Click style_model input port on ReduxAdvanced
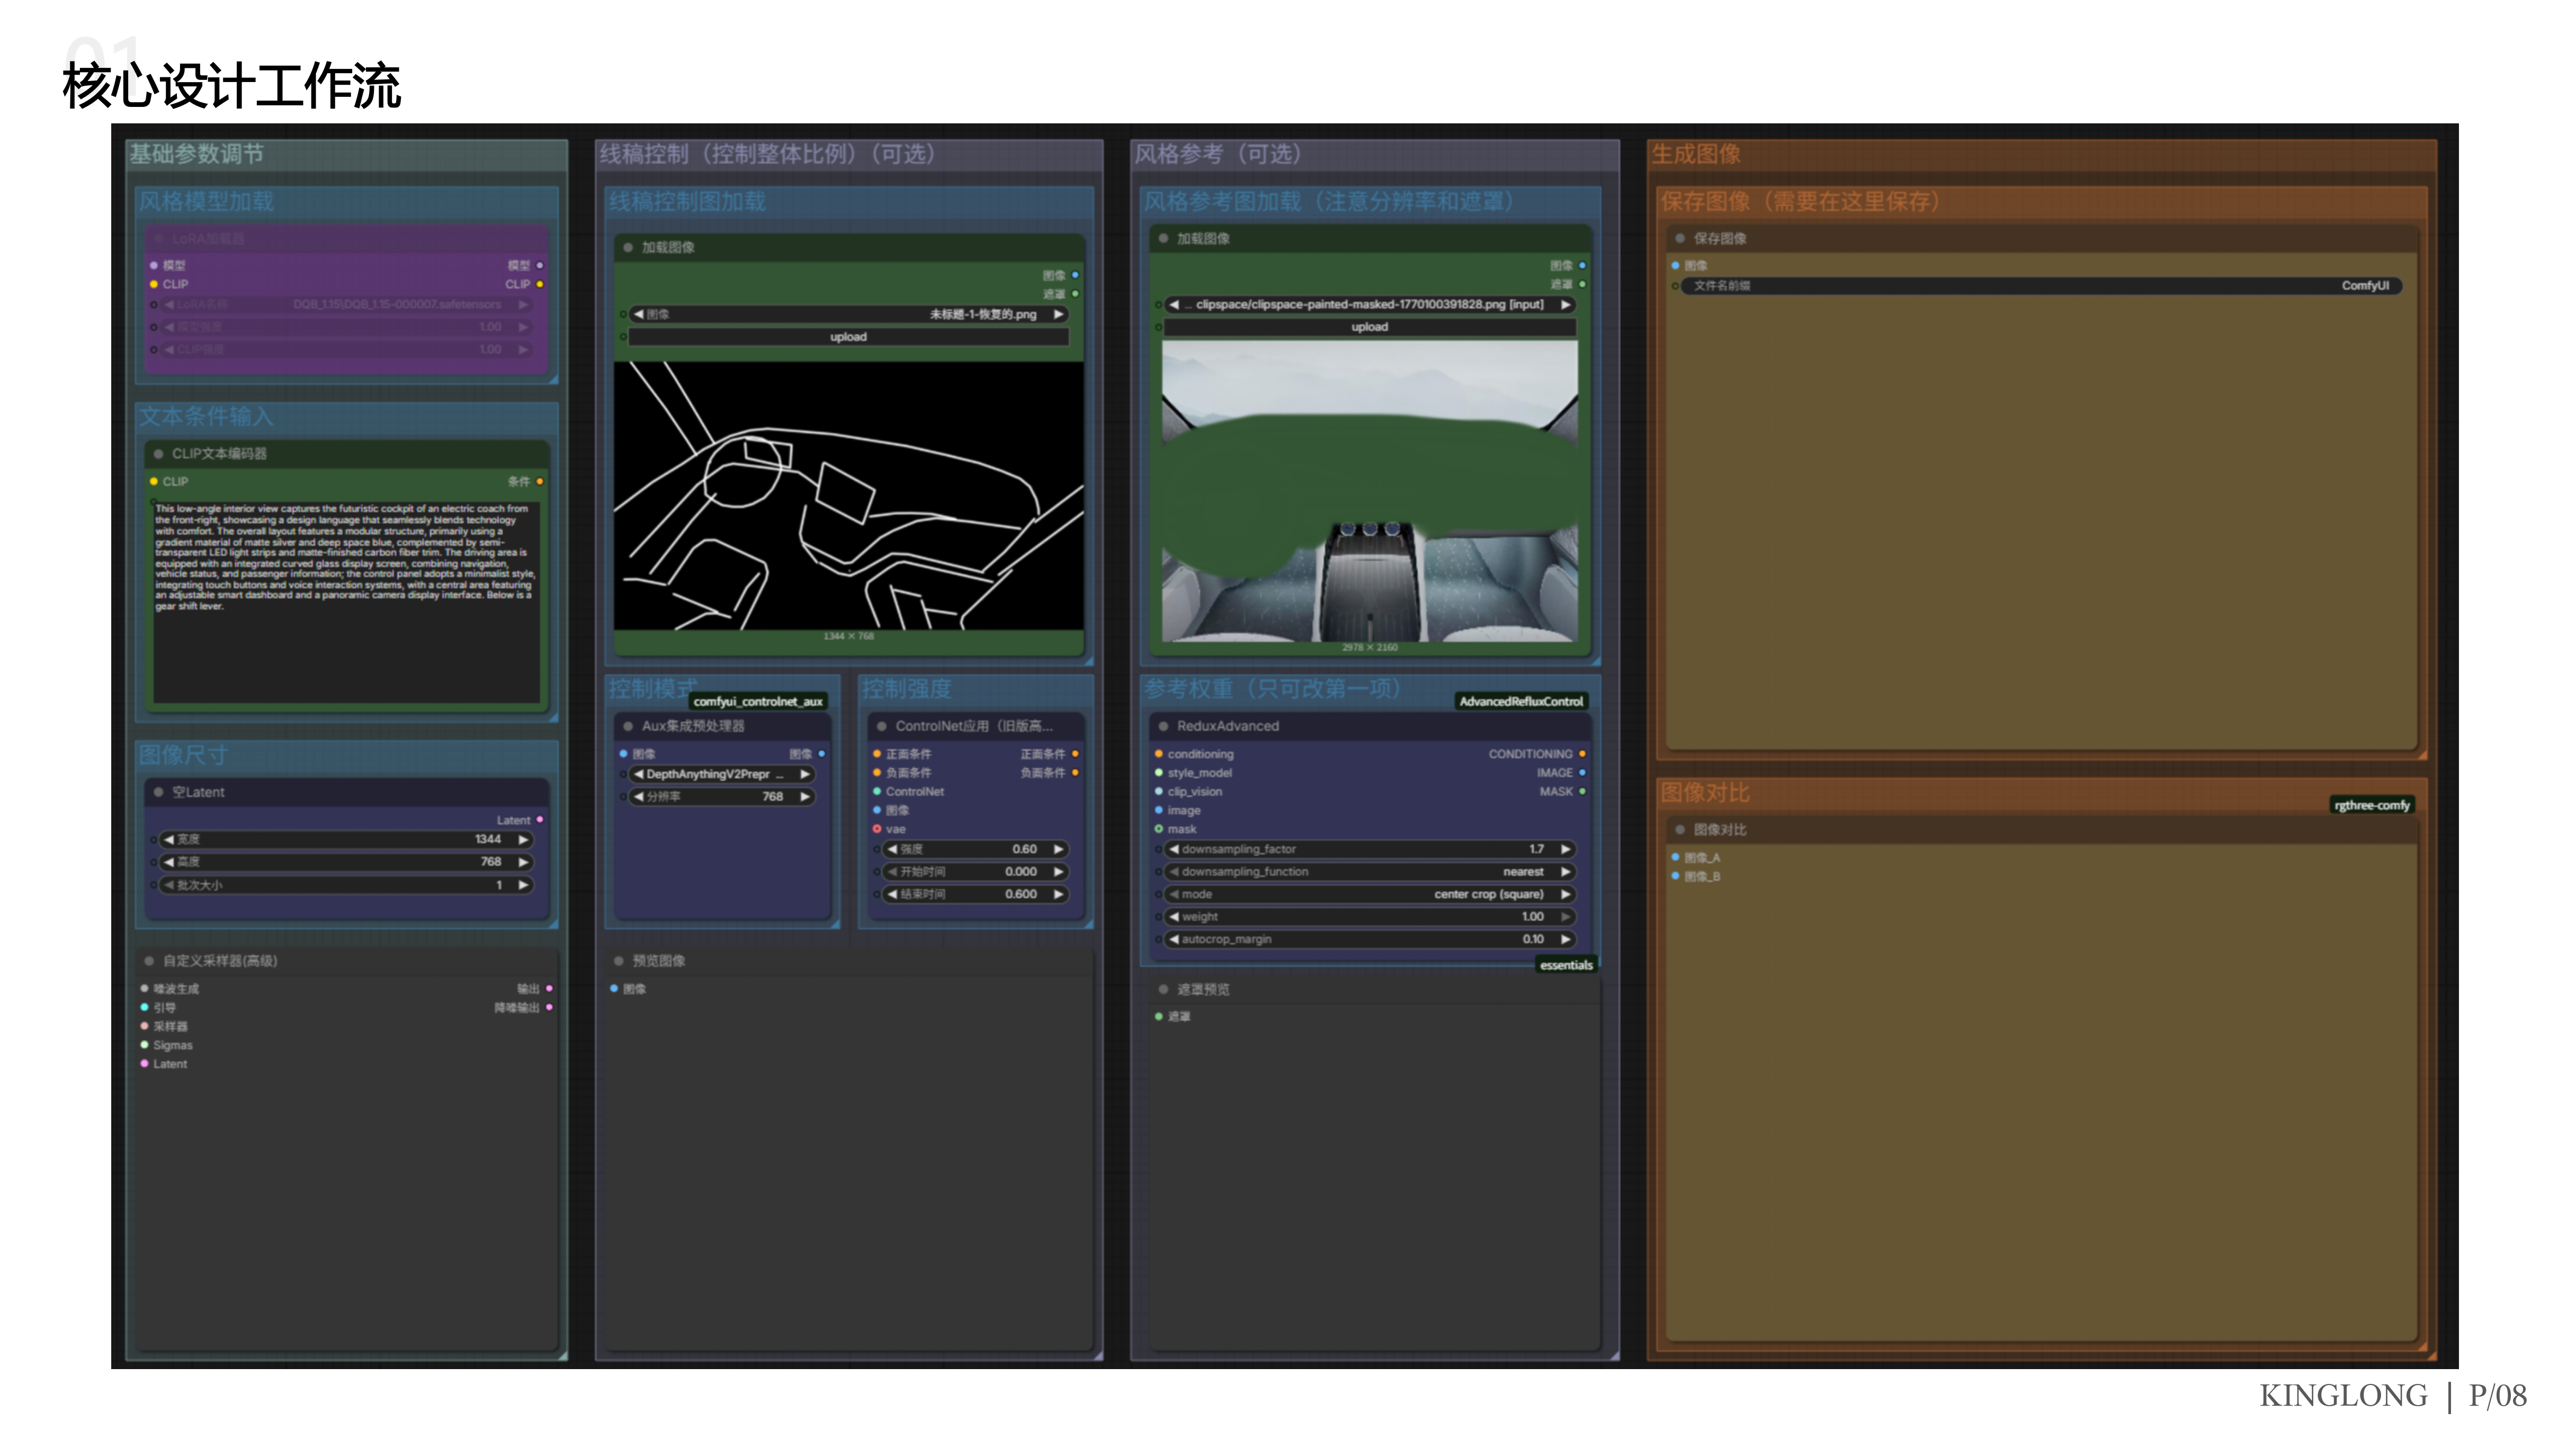The image size is (2576, 1448). coord(1159,773)
